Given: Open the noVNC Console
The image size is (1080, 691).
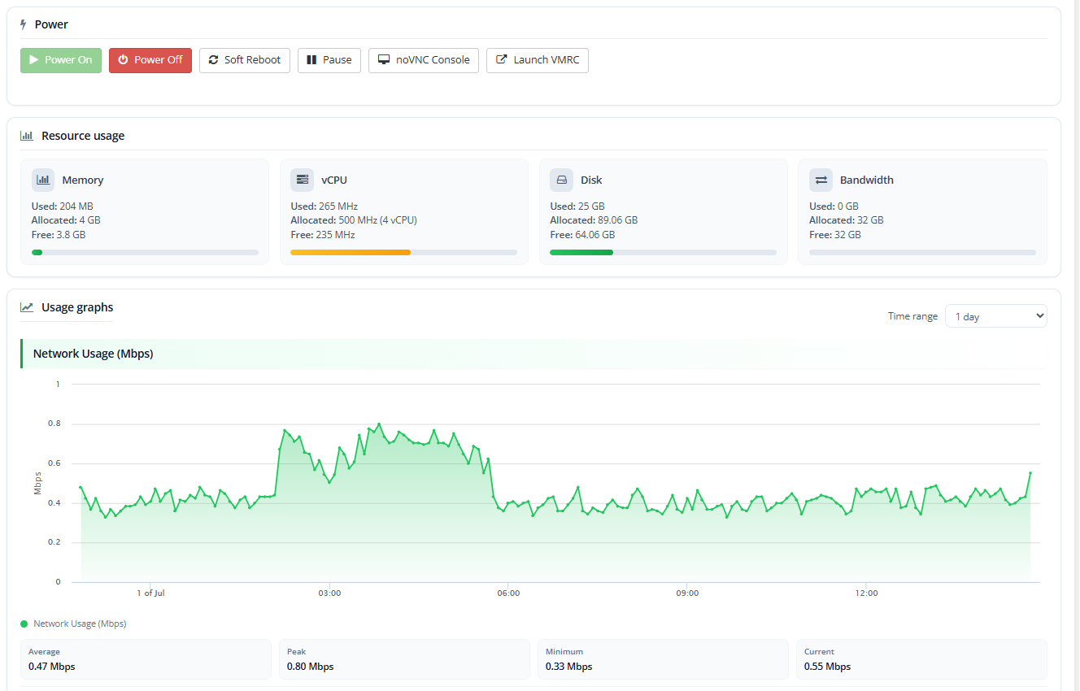Looking at the screenshot, I should click(424, 60).
